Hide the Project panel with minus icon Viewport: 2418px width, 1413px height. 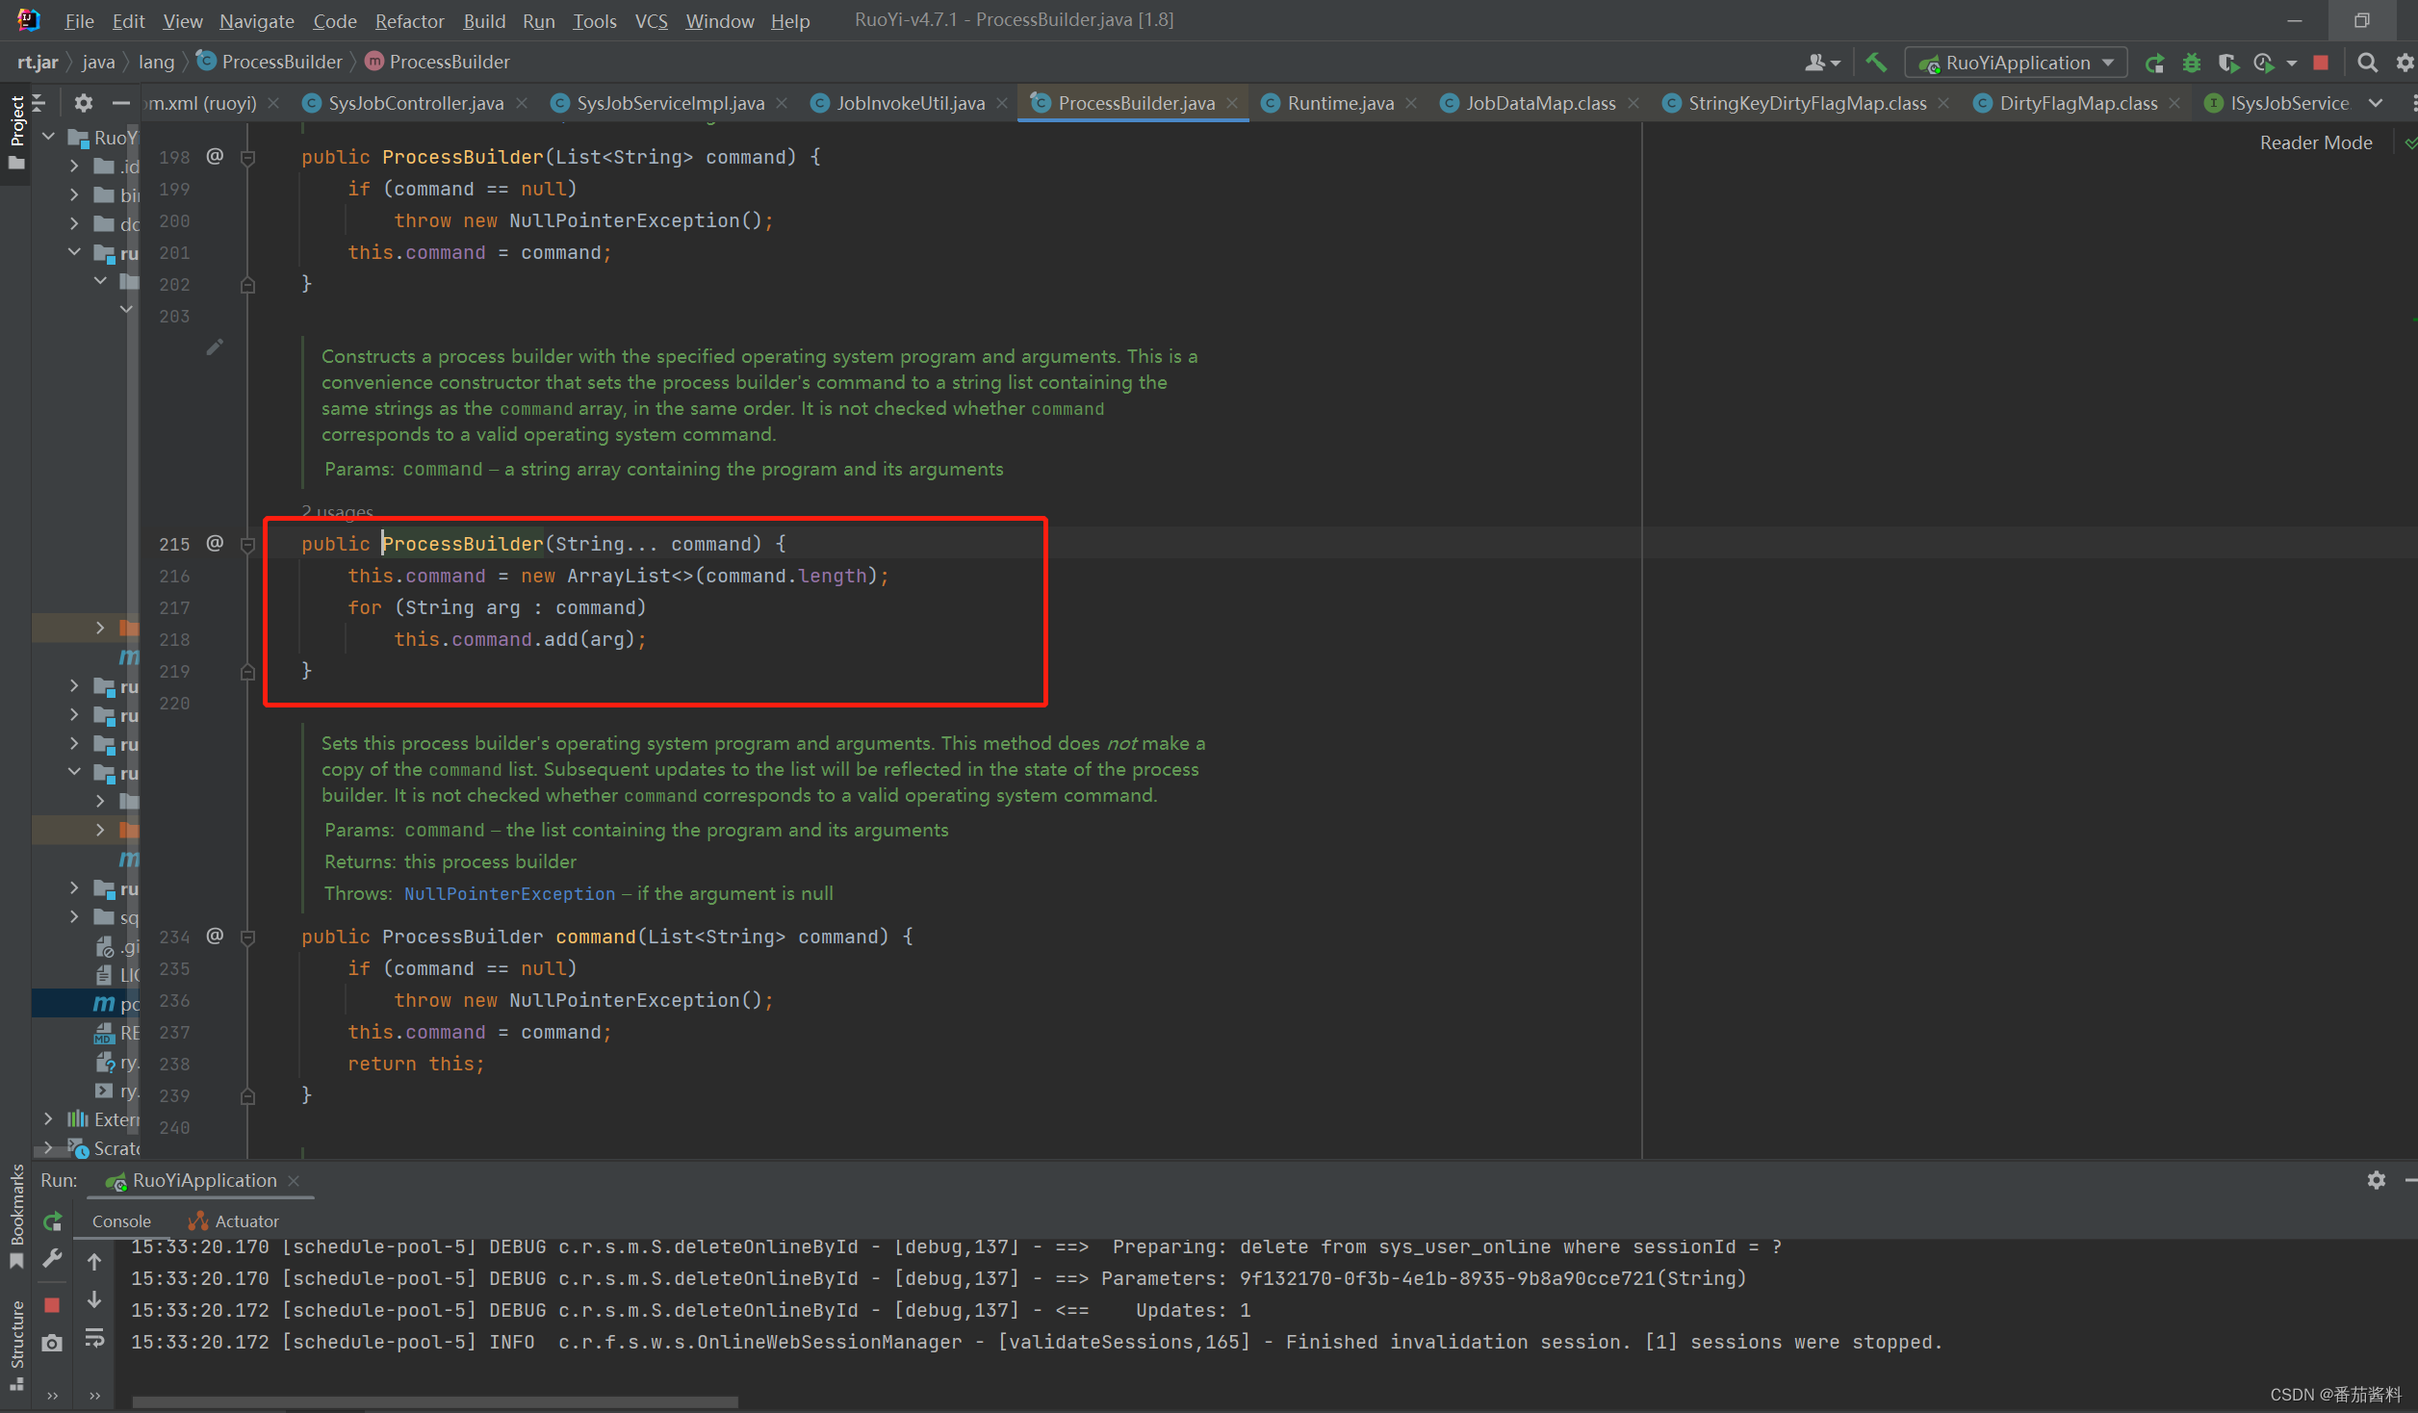(x=120, y=103)
